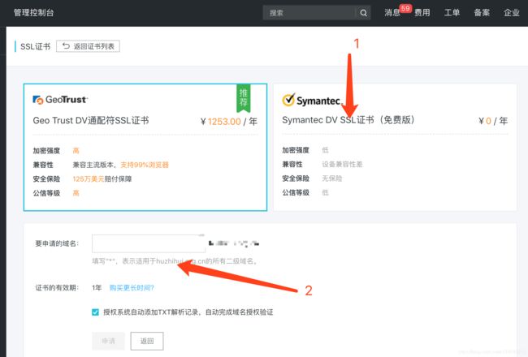Click the ¥1253.00 / 年 price text

point(229,122)
